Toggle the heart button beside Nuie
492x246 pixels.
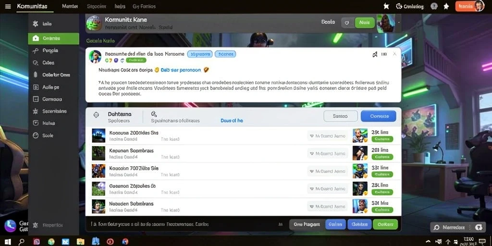click(347, 23)
